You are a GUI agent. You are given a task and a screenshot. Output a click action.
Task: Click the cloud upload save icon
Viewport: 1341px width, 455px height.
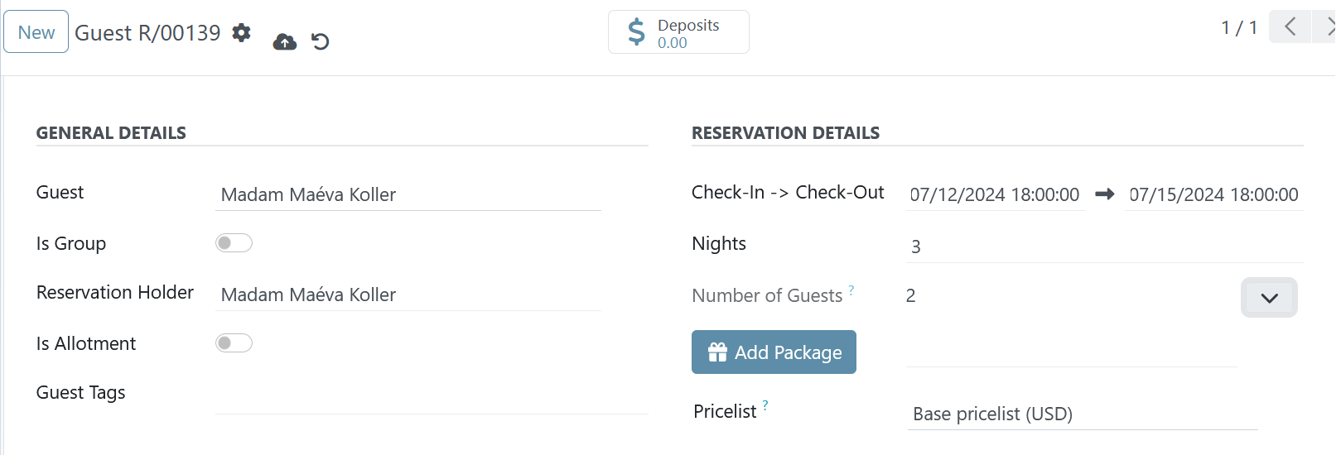click(285, 41)
